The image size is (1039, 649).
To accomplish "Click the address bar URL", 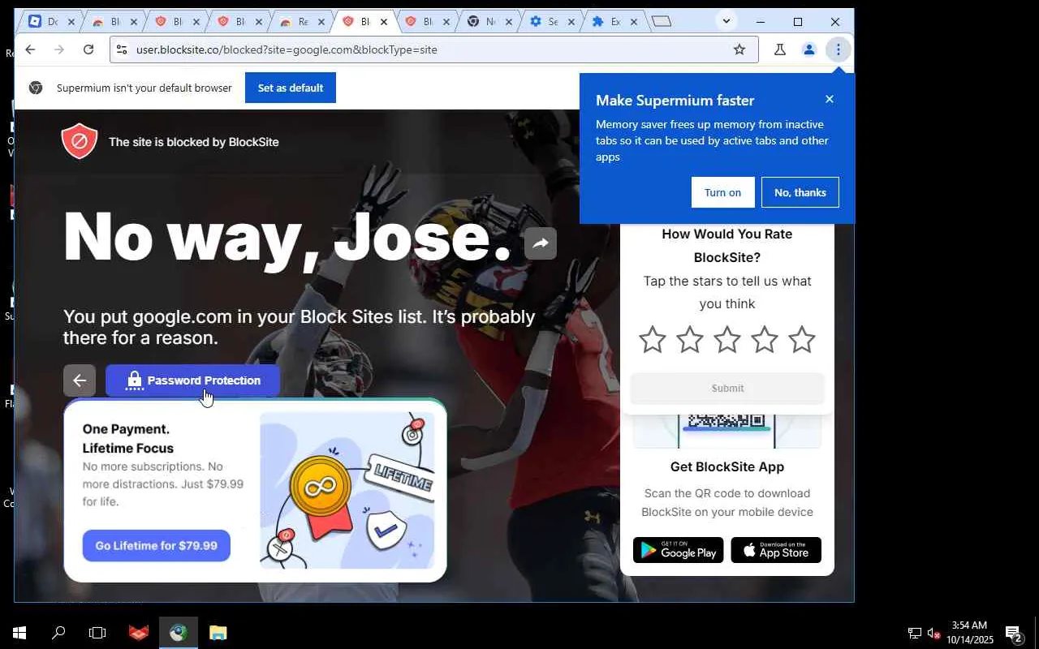I will coord(287,49).
